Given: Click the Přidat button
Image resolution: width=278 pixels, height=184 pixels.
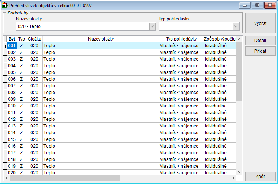Looking at the screenshot, I should [x=260, y=51].
